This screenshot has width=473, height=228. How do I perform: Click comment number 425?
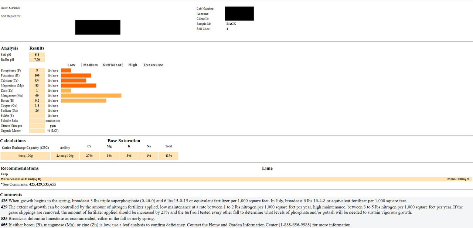tap(4, 201)
